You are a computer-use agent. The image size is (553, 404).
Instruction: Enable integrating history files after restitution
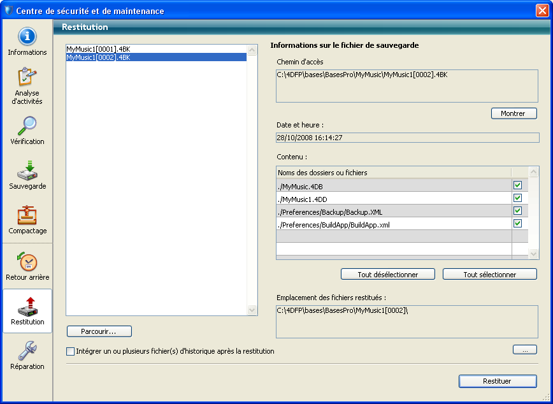[x=70, y=351]
